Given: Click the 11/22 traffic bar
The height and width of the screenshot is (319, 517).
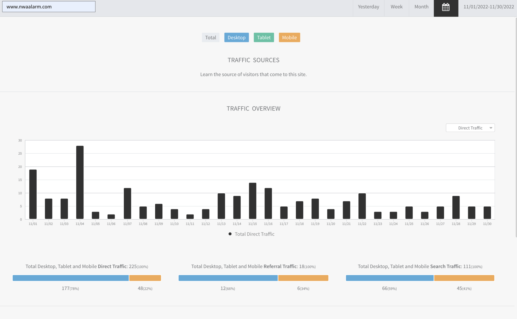Looking at the screenshot, I should pos(362,206).
